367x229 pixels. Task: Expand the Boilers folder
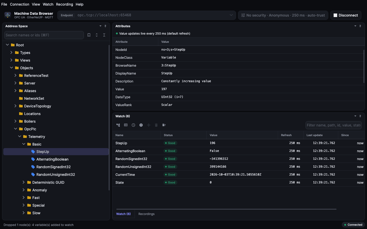point(15,121)
